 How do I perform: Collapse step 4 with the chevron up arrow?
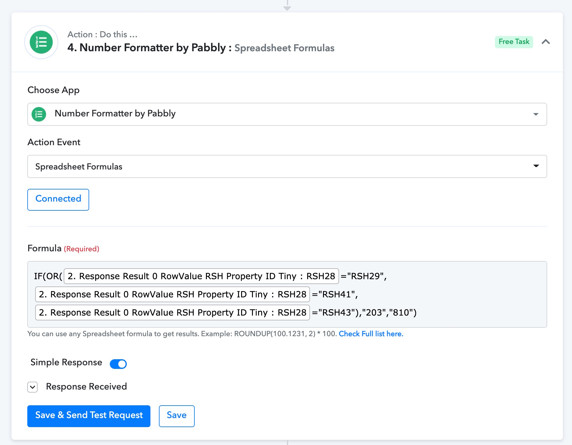(x=546, y=42)
